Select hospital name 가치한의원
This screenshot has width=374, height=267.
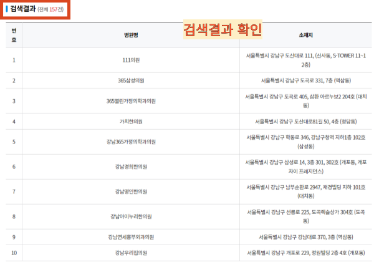click(x=131, y=122)
